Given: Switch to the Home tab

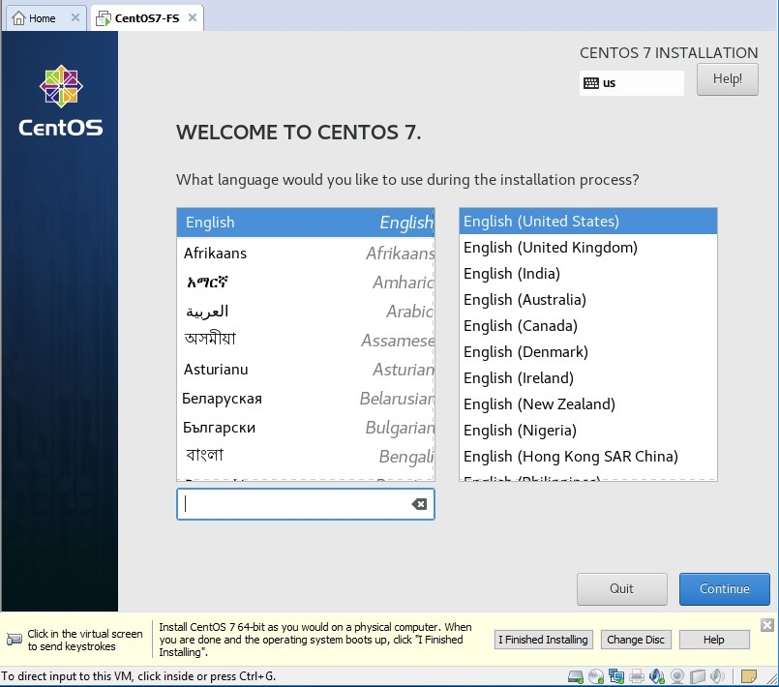Looking at the screenshot, I should [x=35, y=18].
